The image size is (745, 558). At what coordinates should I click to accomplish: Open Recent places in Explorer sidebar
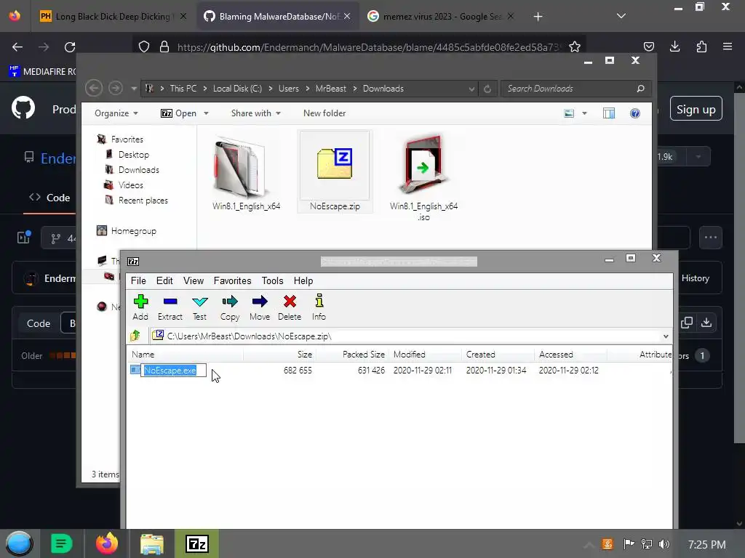(x=143, y=201)
